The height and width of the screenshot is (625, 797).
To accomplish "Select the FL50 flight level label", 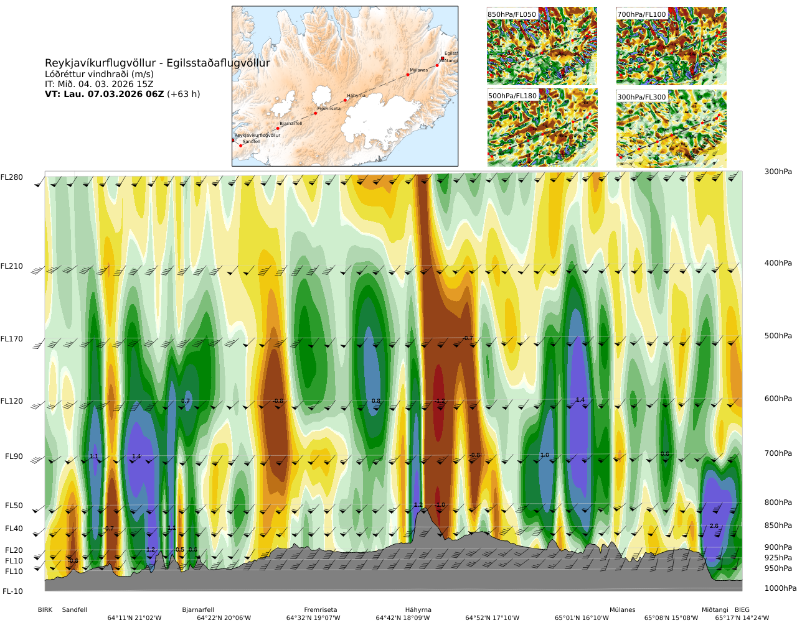I will 14,506.
